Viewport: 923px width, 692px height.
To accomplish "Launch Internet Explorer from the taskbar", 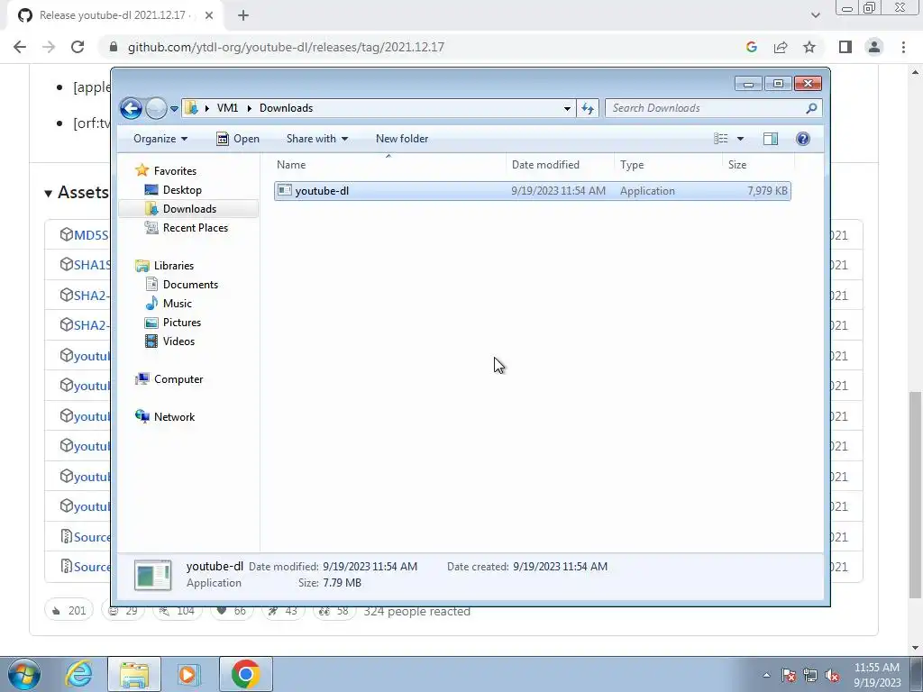I will (79, 674).
